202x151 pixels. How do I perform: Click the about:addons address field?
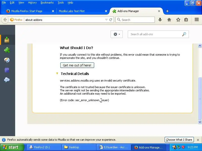click(x=64, y=20)
